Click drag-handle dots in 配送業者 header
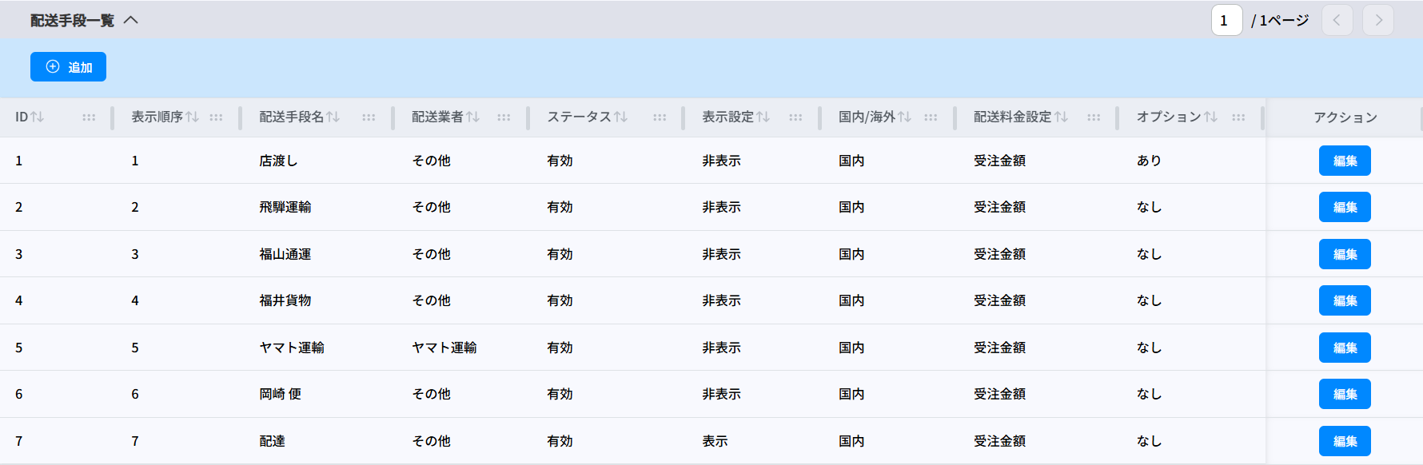 click(x=504, y=117)
